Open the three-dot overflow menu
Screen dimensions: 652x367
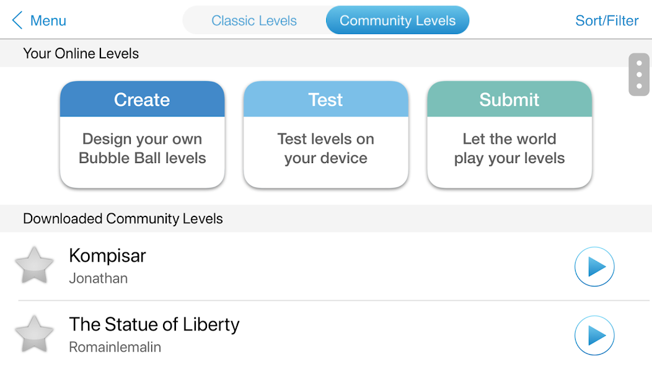[x=638, y=74]
